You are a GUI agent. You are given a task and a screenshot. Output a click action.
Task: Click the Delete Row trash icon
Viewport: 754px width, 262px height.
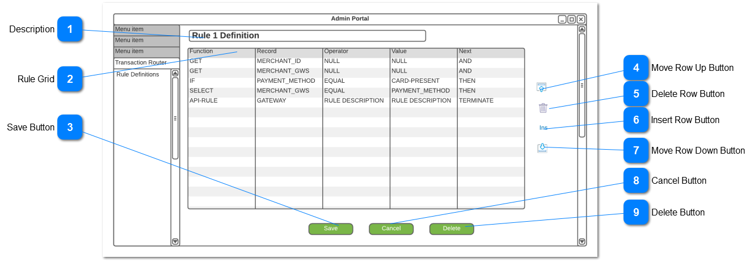tap(543, 108)
